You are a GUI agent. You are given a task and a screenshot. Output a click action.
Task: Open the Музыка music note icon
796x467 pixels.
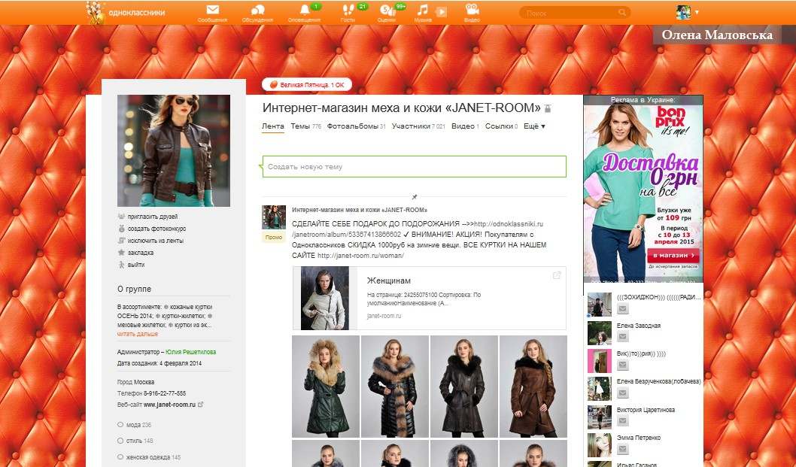422,10
